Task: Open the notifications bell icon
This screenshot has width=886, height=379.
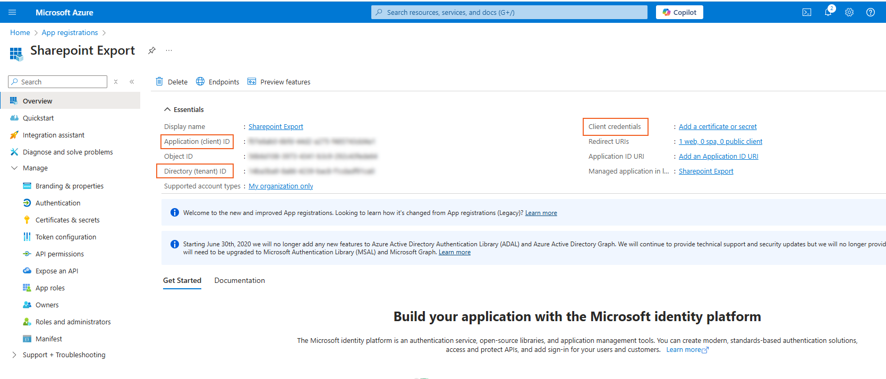Action: pyautogui.click(x=828, y=12)
